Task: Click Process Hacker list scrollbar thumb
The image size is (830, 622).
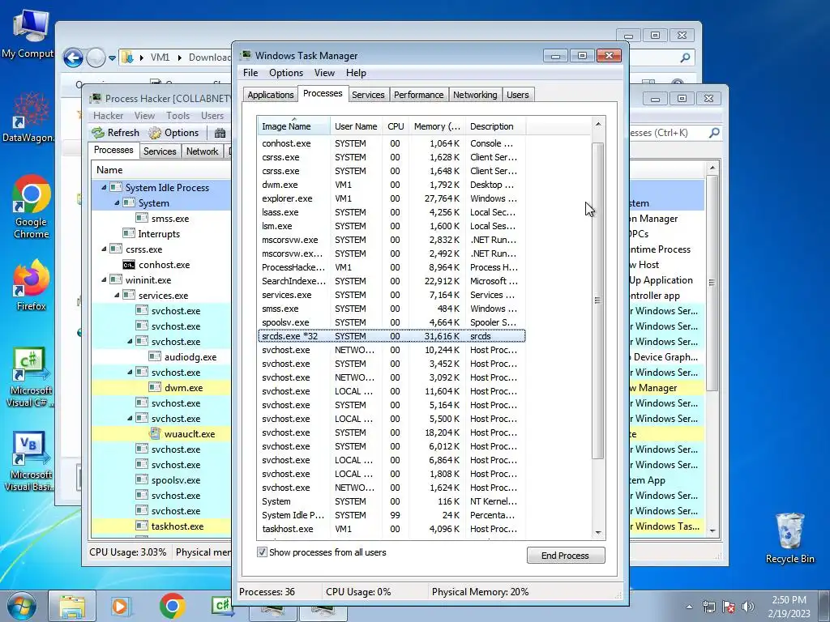Action: (x=712, y=283)
